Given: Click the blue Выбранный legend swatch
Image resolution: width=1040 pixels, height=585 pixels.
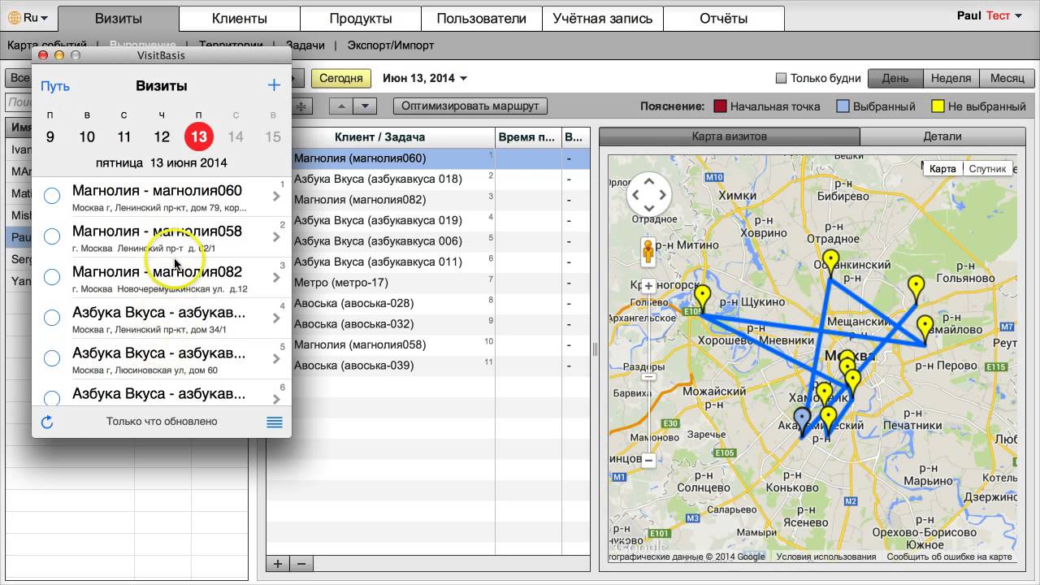Looking at the screenshot, I should pyautogui.click(x=843, y=106).
